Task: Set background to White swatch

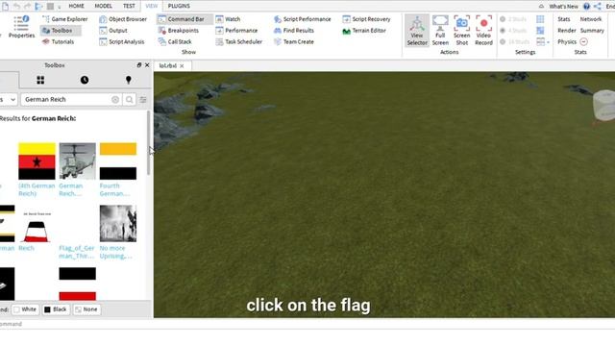Action: point(25,309)
